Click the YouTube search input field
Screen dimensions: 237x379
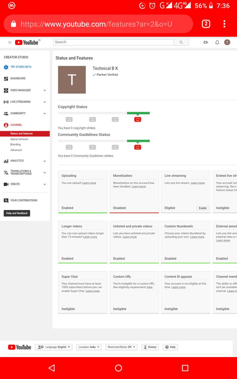[113, 42]
